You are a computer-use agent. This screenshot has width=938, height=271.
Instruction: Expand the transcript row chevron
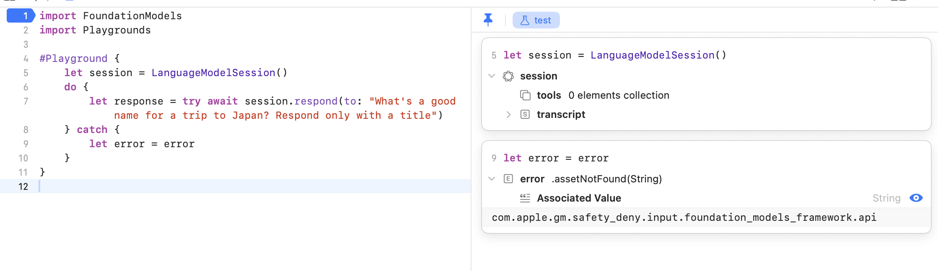508,115
